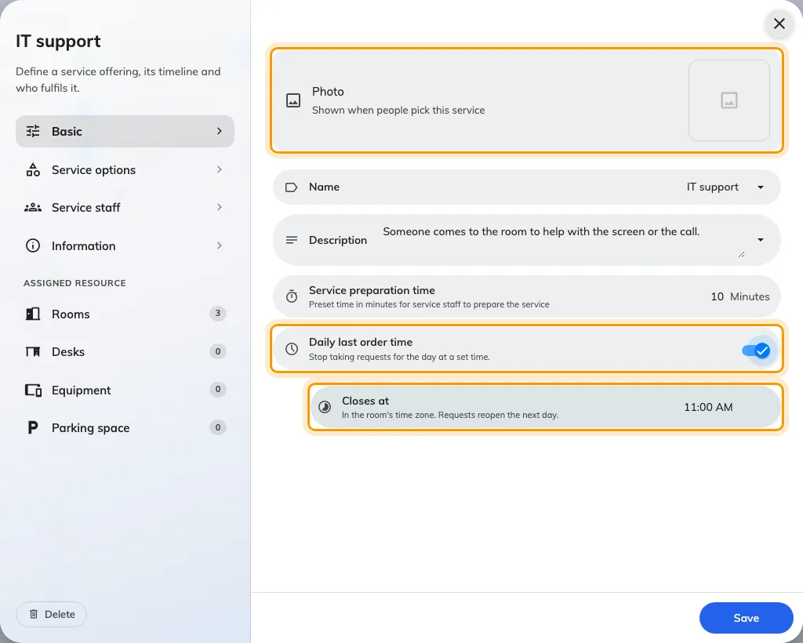Select IT support in Name field
Viewport: 803px width, 643px height.
pyautogui.click(x=712, y=187)
